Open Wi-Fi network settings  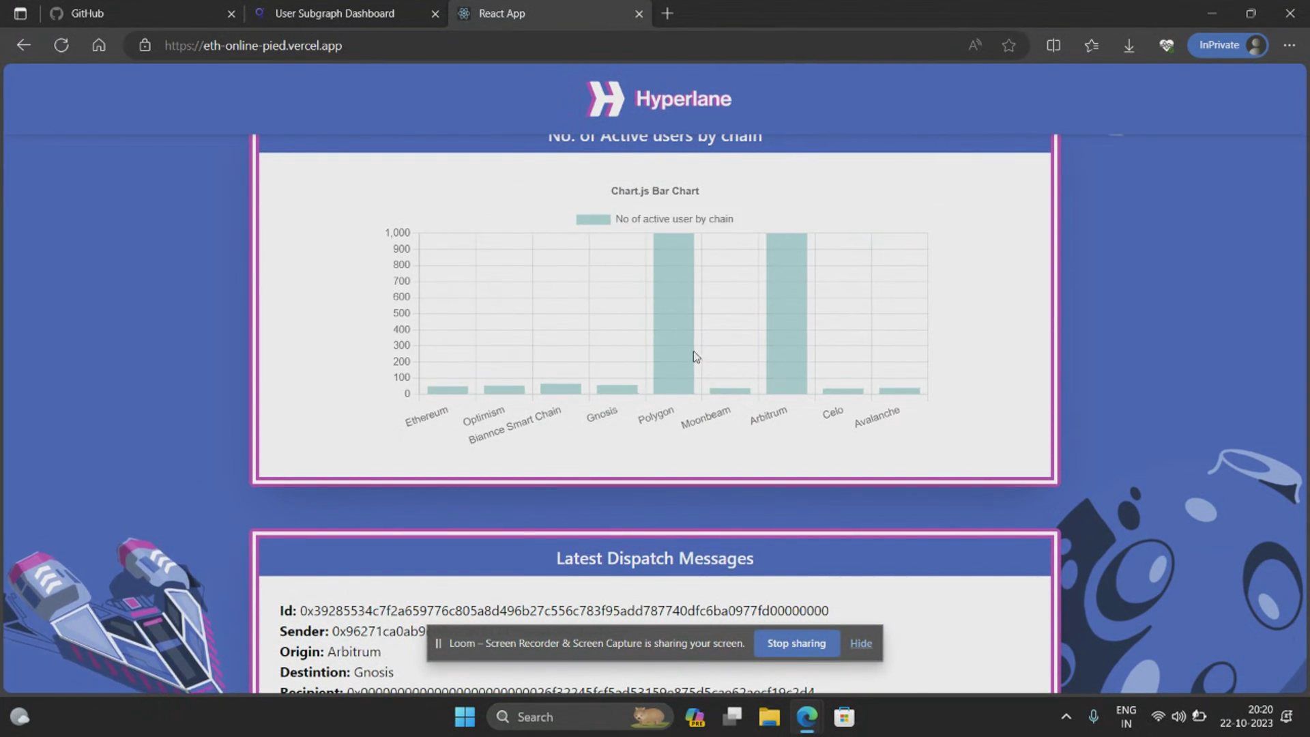pos(1158,717)
